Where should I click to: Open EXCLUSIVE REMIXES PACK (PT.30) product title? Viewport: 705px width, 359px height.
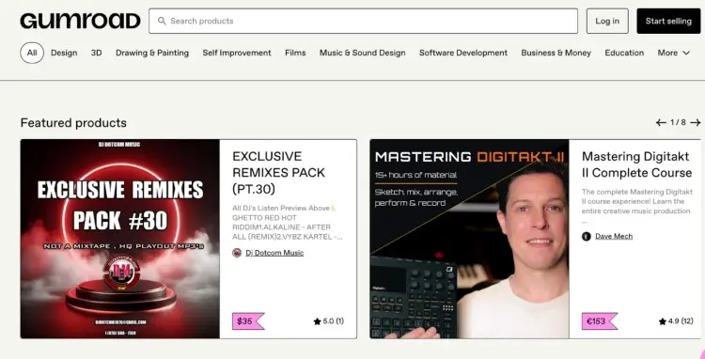coord(279,173)
